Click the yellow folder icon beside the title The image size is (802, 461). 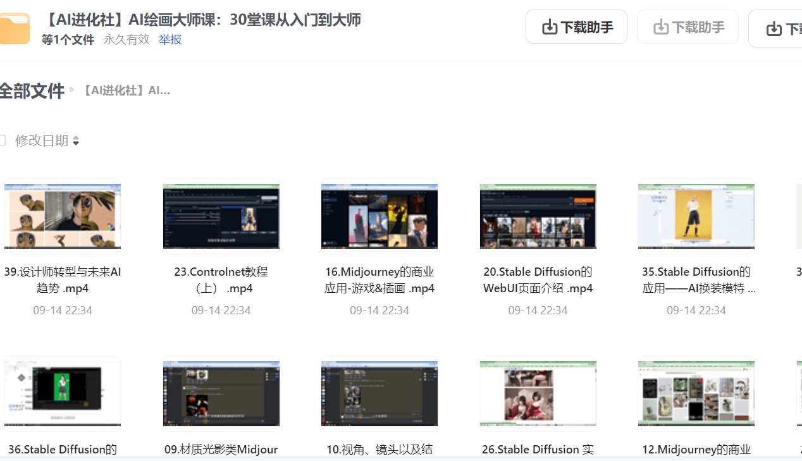15,27
